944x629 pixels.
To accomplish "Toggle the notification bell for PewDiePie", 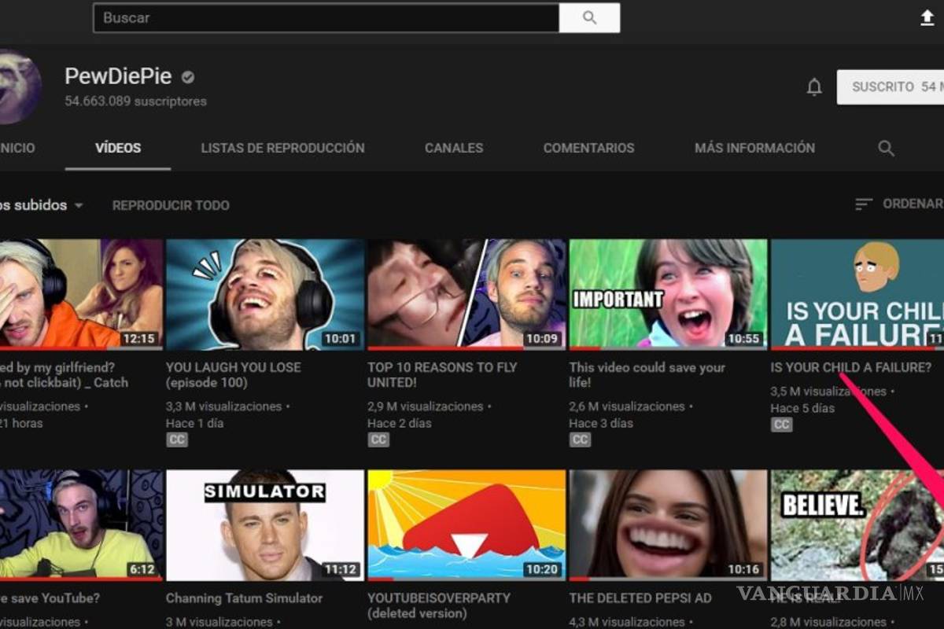I will pyautogui.click(x=814, y=87).
